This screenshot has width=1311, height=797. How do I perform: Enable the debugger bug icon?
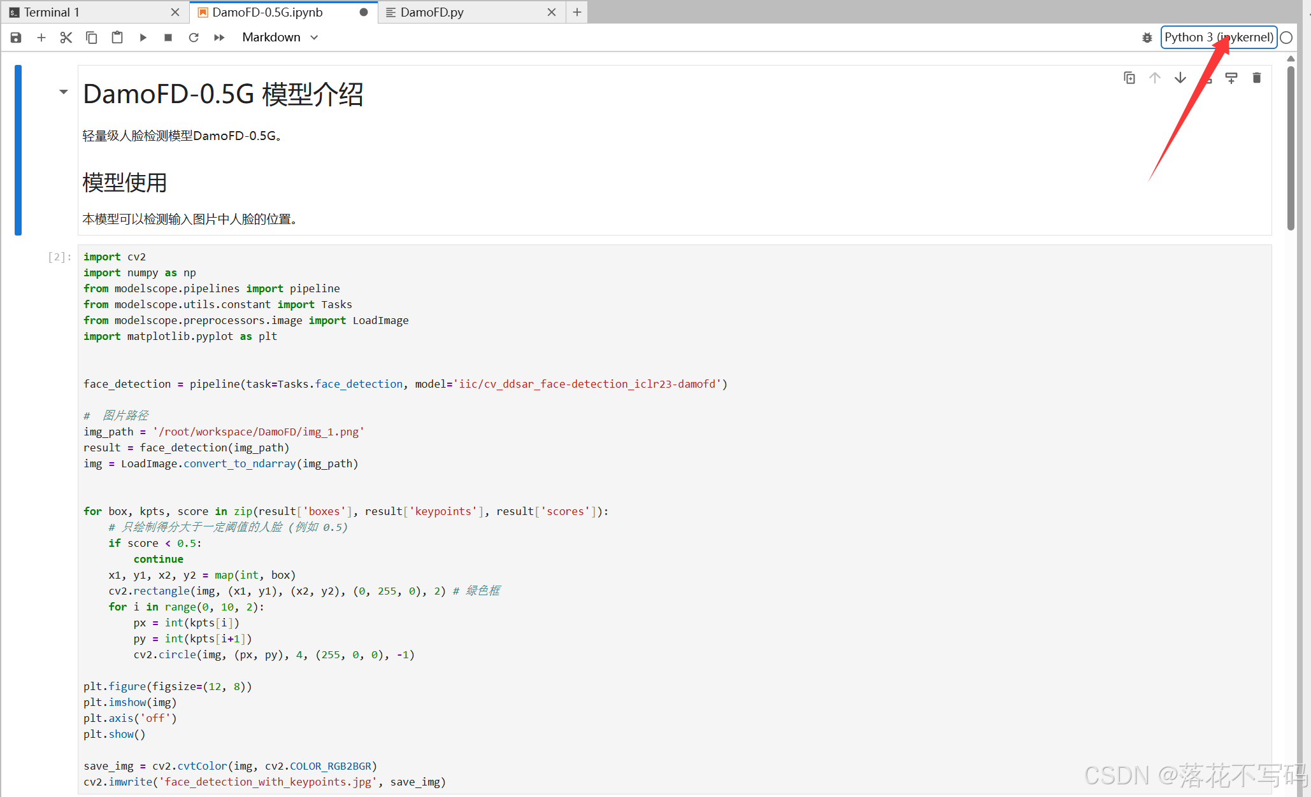pyautogui.click(x=1147, y=38)
